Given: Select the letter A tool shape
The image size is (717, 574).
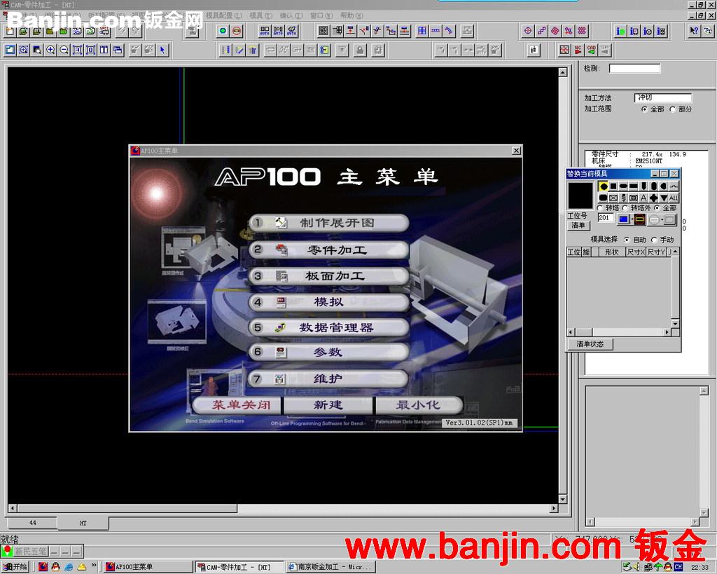Looking at the screenshot, I should coord(643,198).
